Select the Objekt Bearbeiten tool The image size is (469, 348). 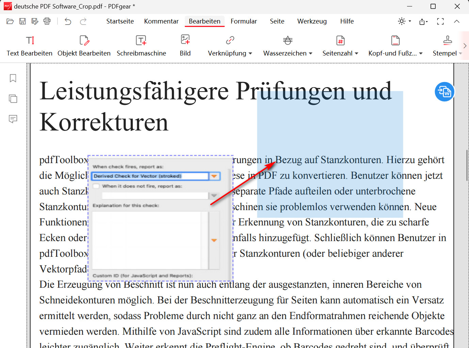[84, 45]
